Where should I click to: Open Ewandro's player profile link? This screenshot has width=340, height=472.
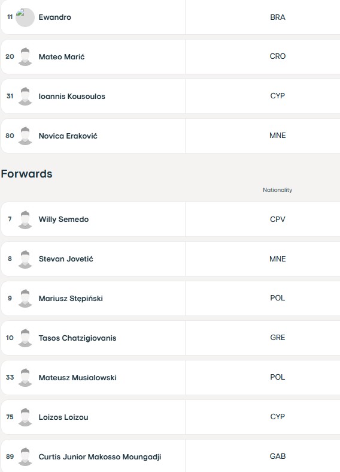55,17
